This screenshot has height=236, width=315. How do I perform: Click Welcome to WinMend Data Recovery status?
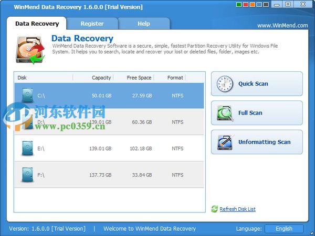coord(150,229)
